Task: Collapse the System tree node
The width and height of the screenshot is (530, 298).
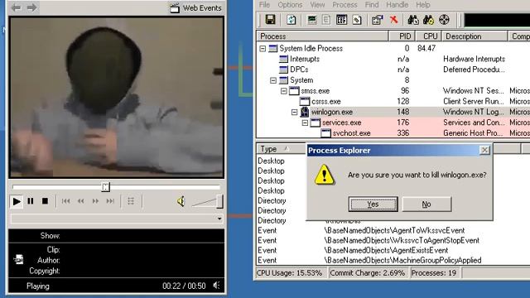Action: tap(273, 80)
